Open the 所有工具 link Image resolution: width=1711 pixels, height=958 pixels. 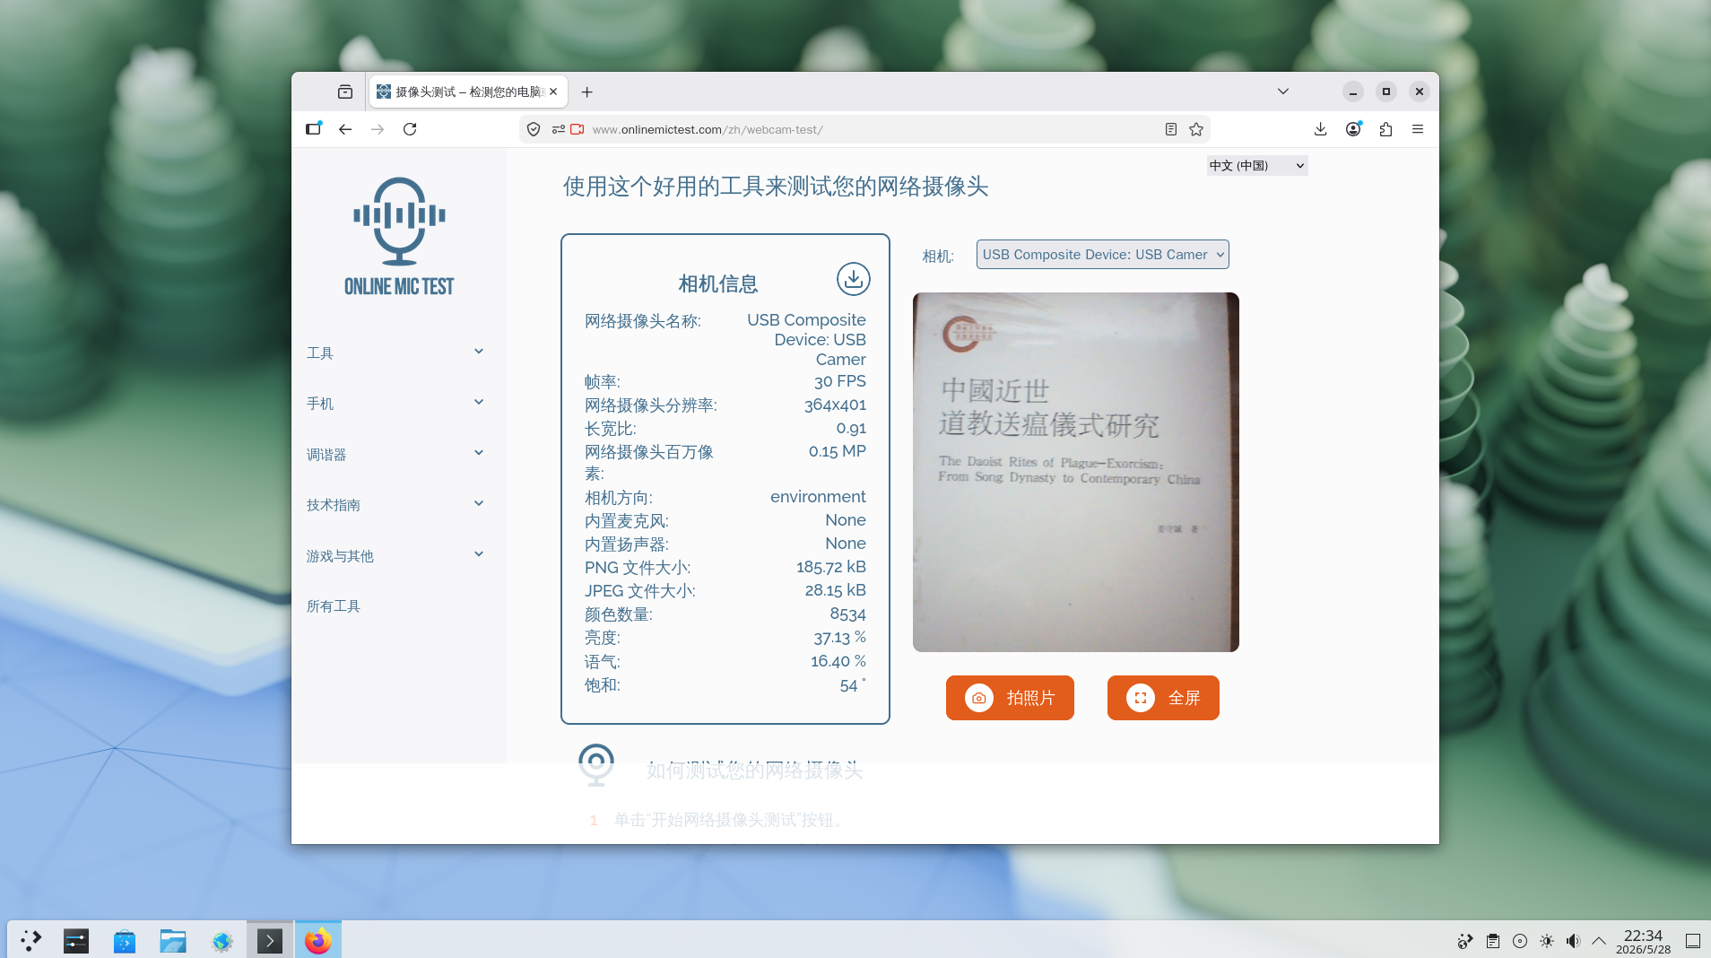334,606
